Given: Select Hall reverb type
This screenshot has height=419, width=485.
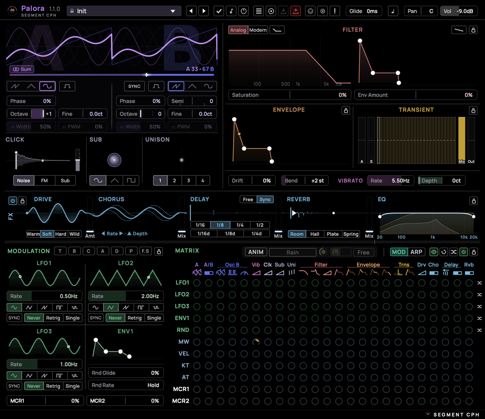Looking at the screenshot, I should point(314,234).
